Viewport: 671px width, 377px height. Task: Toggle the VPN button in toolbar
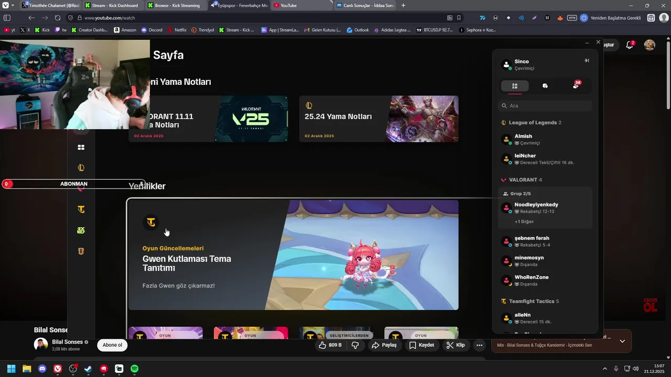(572, 18)
